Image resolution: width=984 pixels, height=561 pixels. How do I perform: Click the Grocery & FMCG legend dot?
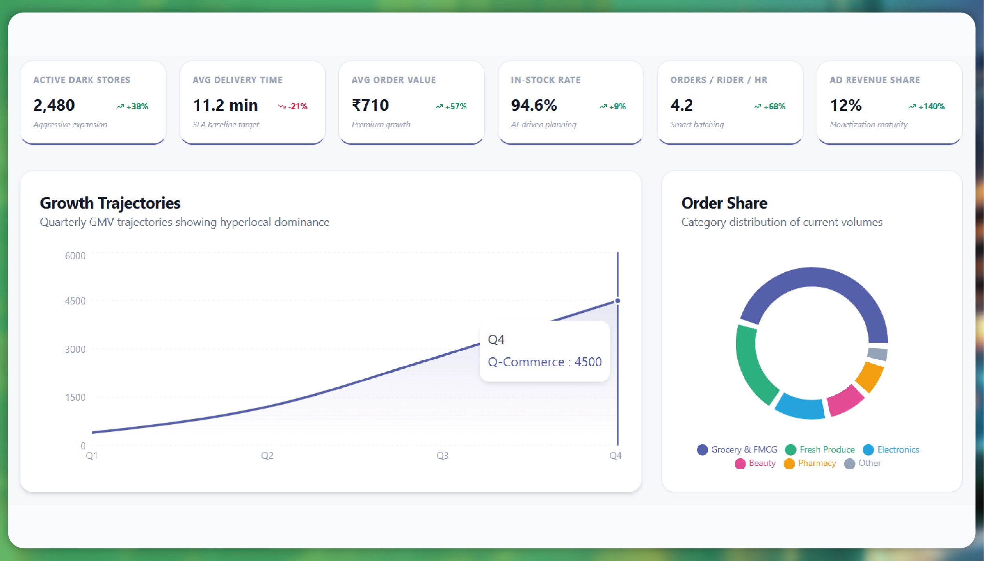click(702, 449)
